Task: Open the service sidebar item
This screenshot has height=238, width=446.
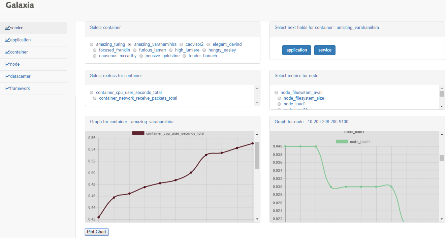Action: (33, 28)
